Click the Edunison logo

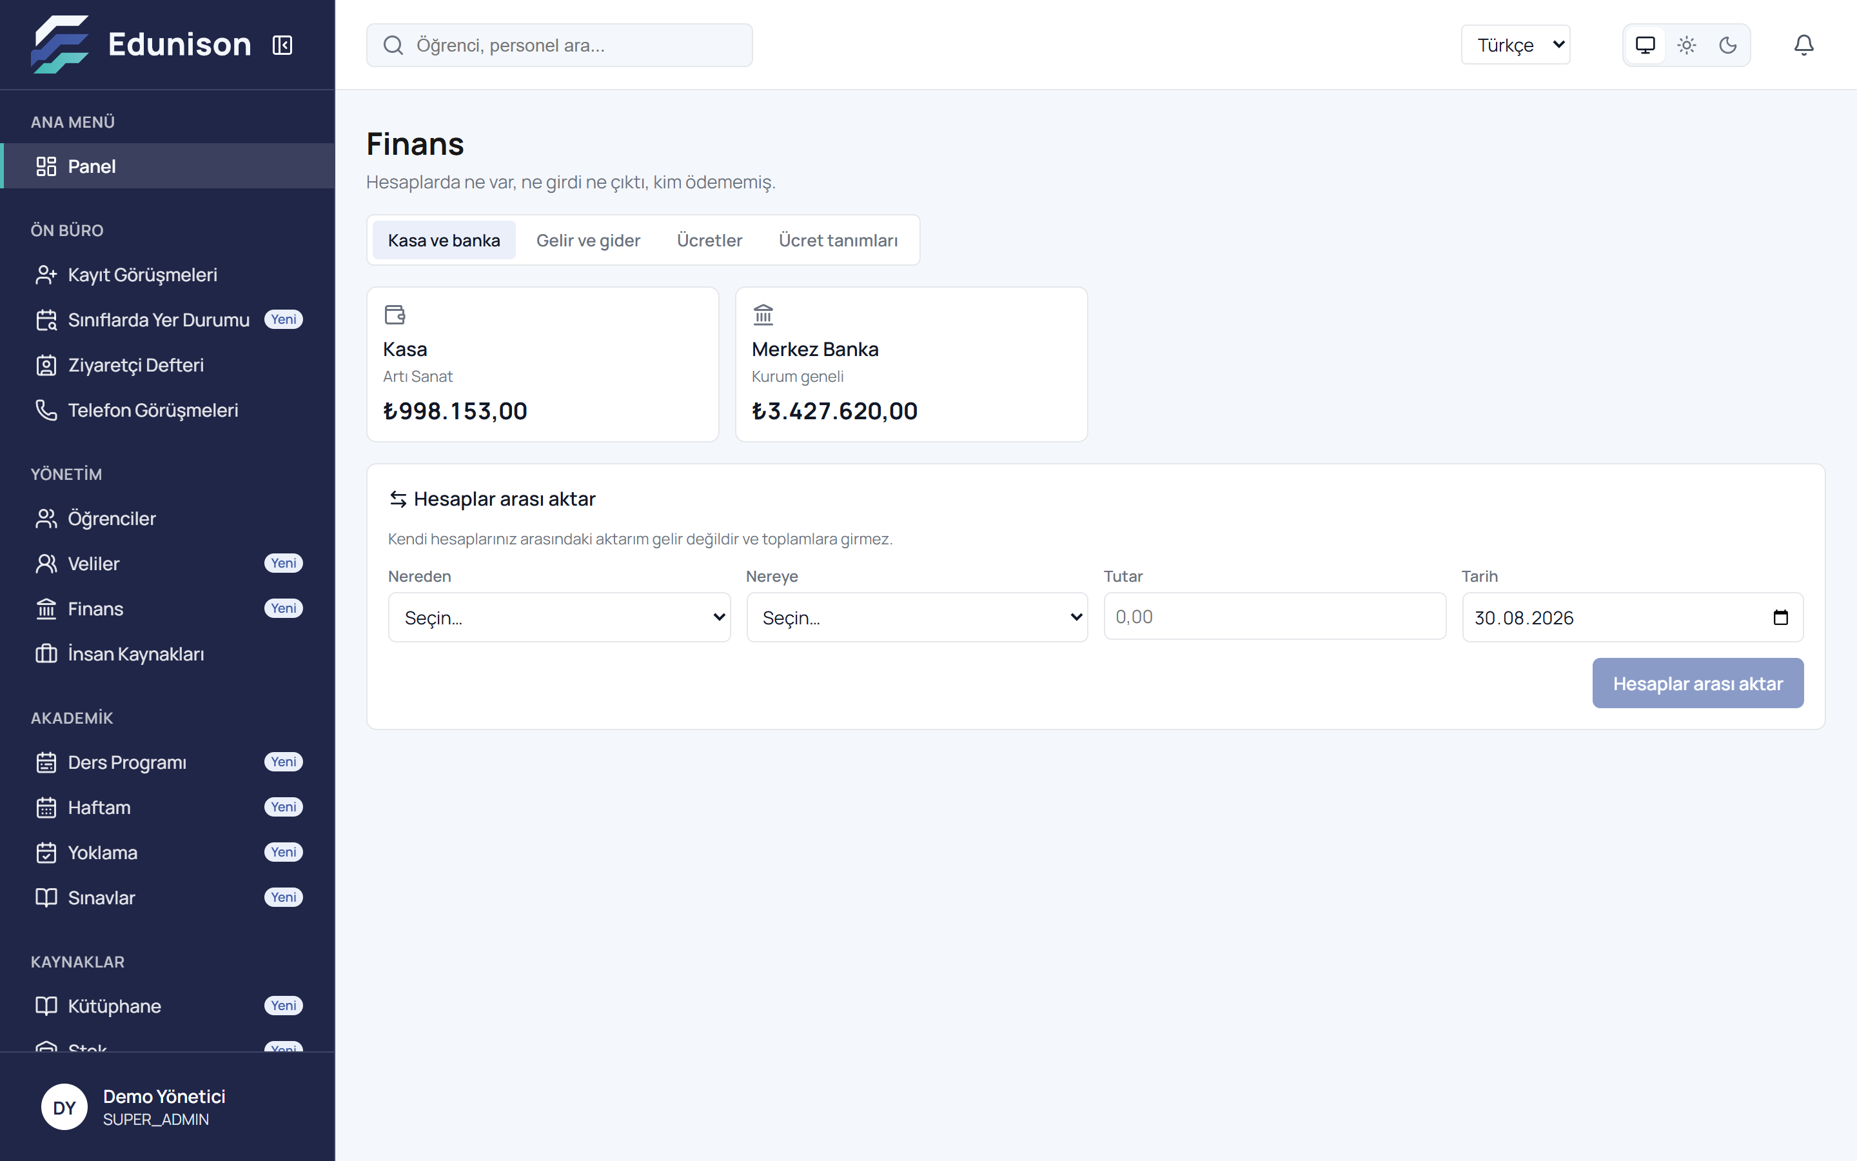[141, 45]
